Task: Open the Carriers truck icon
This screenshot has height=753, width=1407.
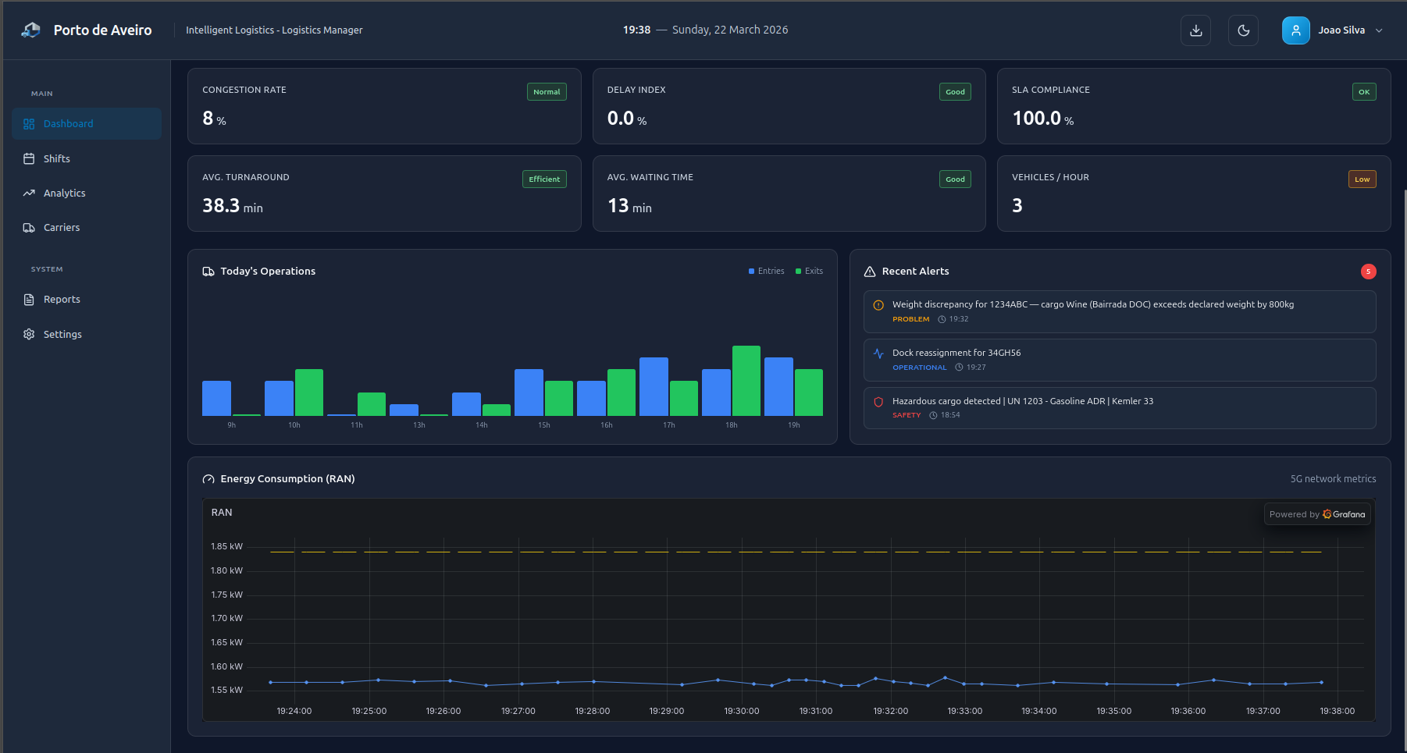Action: [x=29, y=227]
